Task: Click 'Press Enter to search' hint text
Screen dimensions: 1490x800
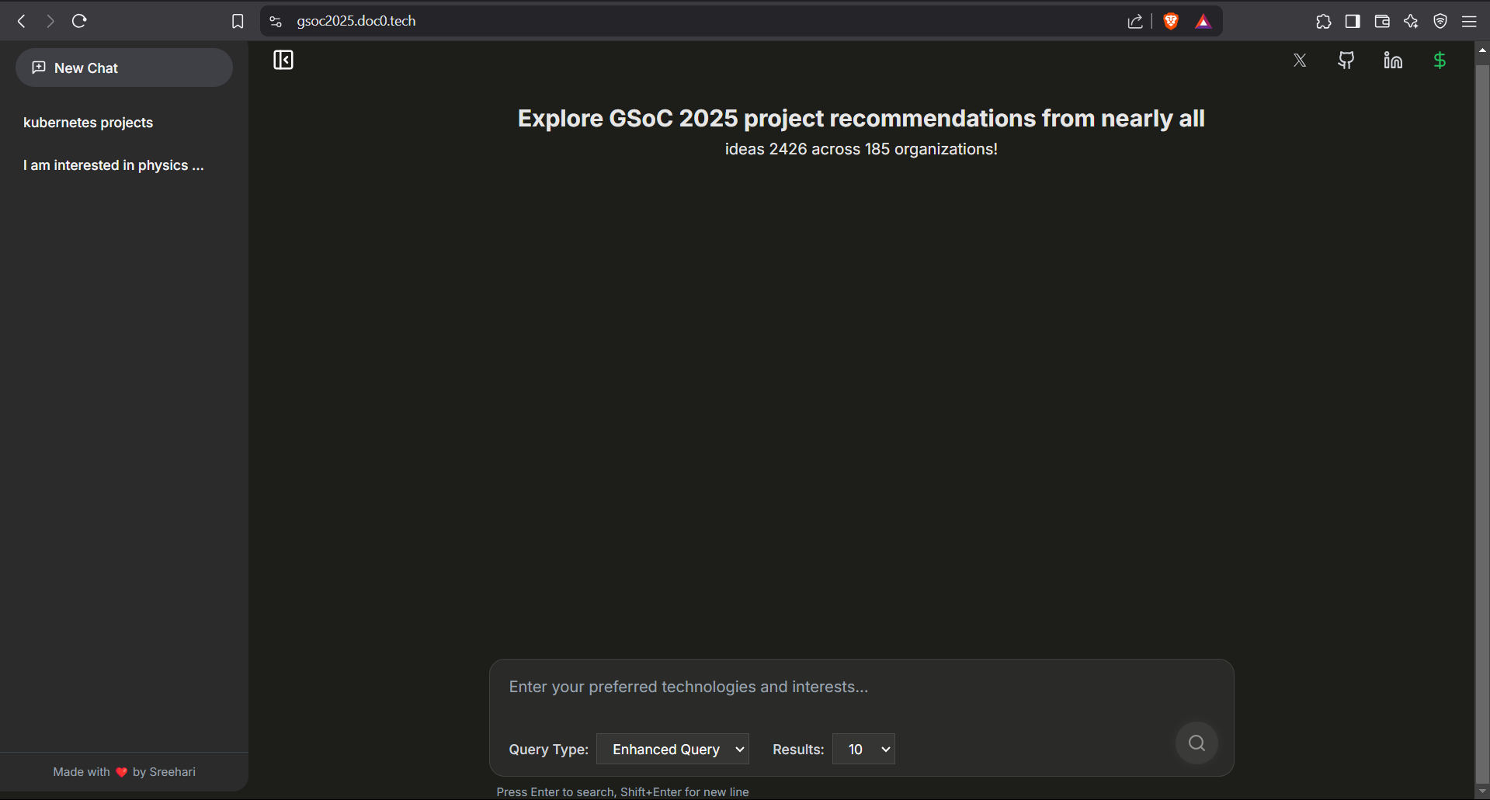Action: (623, 792)
